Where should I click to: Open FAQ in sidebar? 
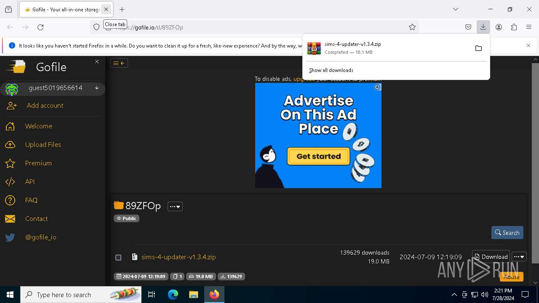[31, 200]
